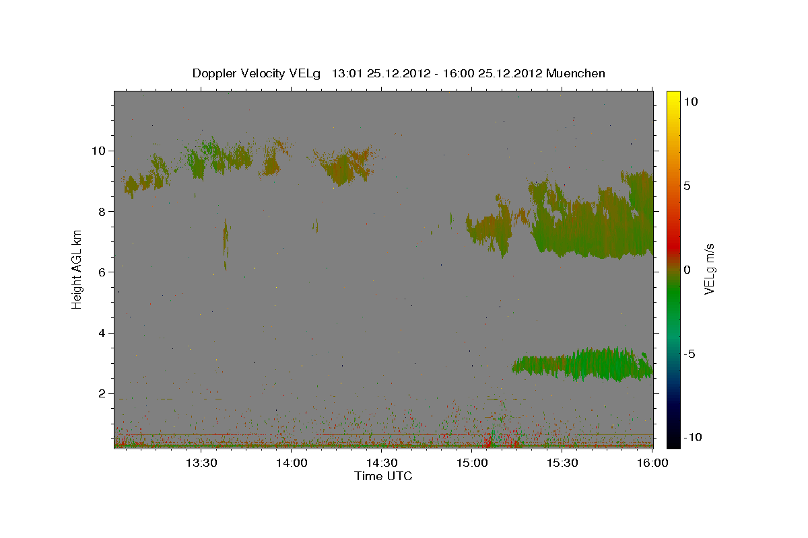Click the 15:00 time tick label
This screenshot has height=538, width=808.
pos(472,463)
